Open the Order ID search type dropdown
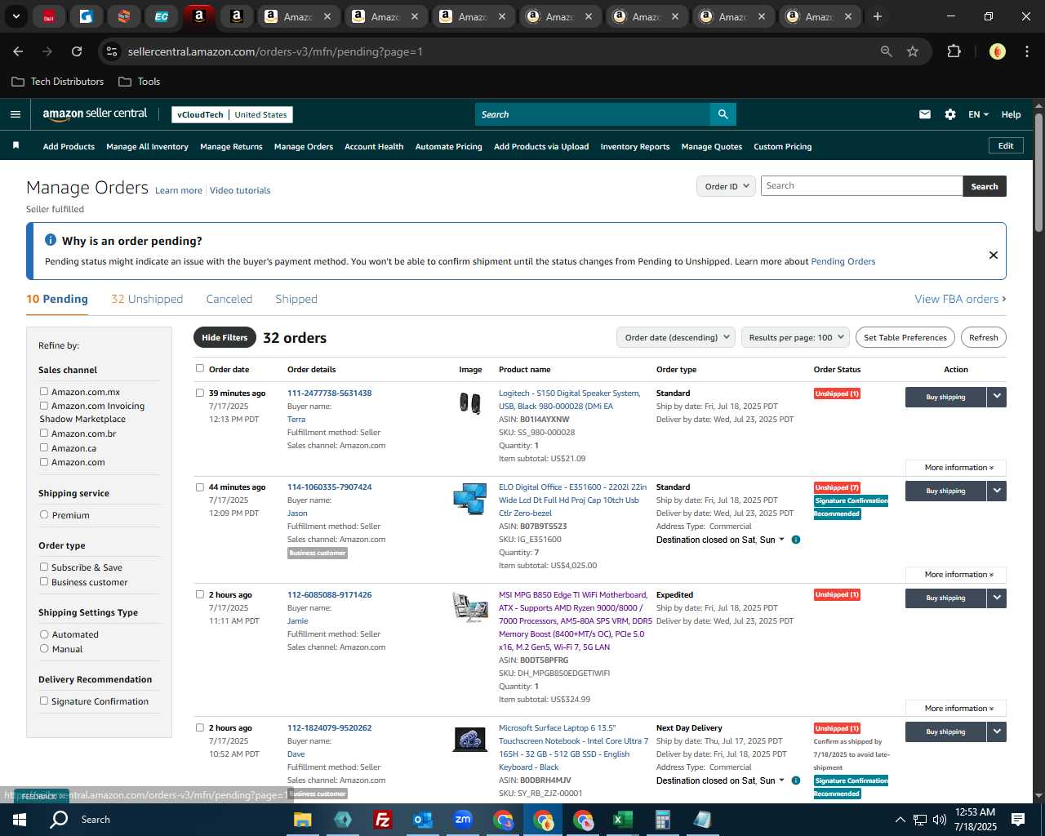 (x=726, y=186)
